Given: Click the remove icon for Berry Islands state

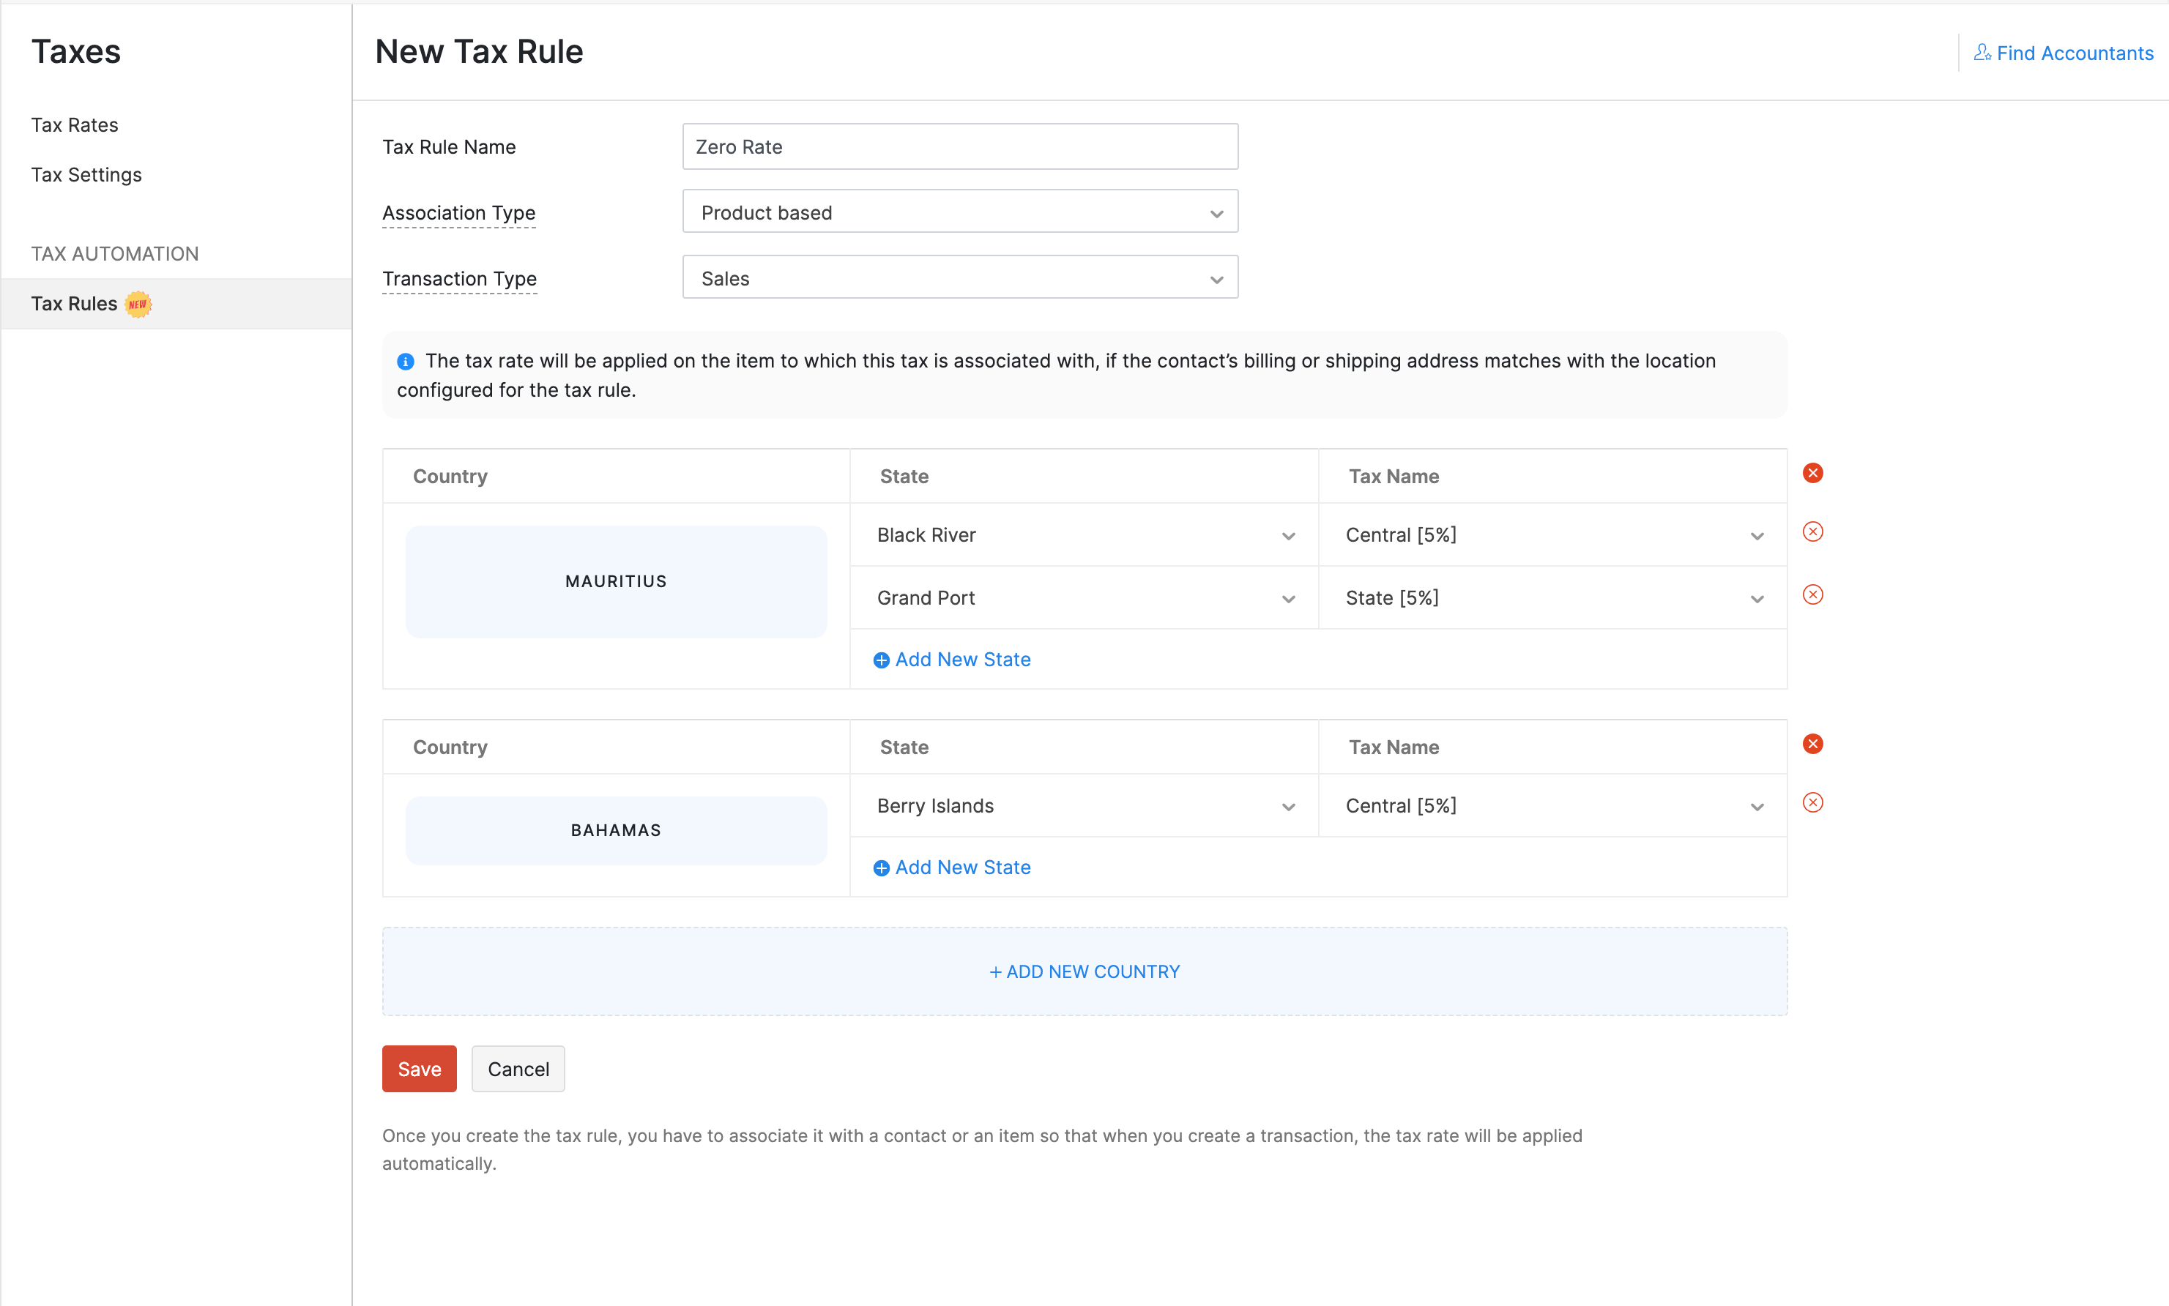Looking at the screenshot, I should click(x=1812, y=802).
